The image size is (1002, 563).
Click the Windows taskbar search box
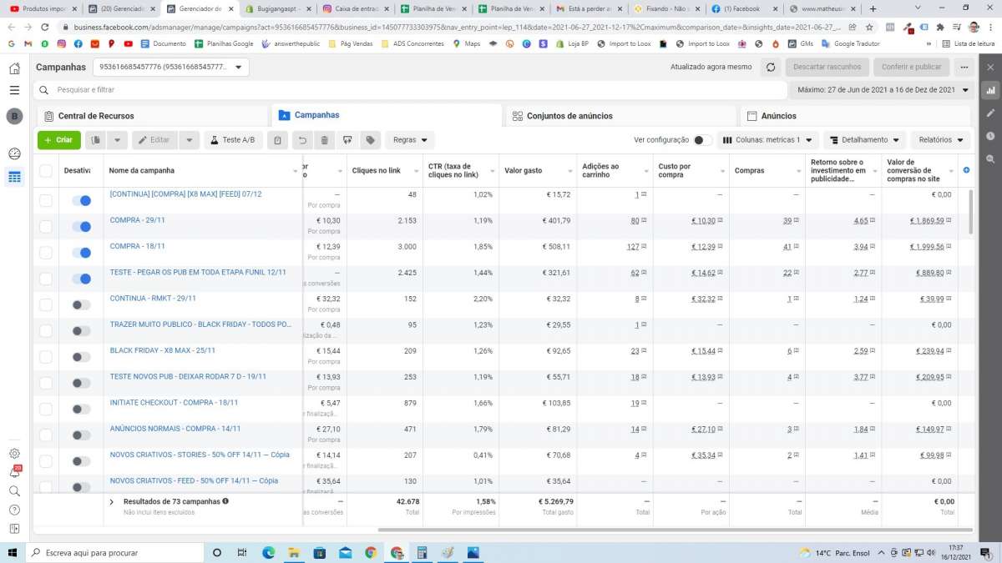coord(114,552)
